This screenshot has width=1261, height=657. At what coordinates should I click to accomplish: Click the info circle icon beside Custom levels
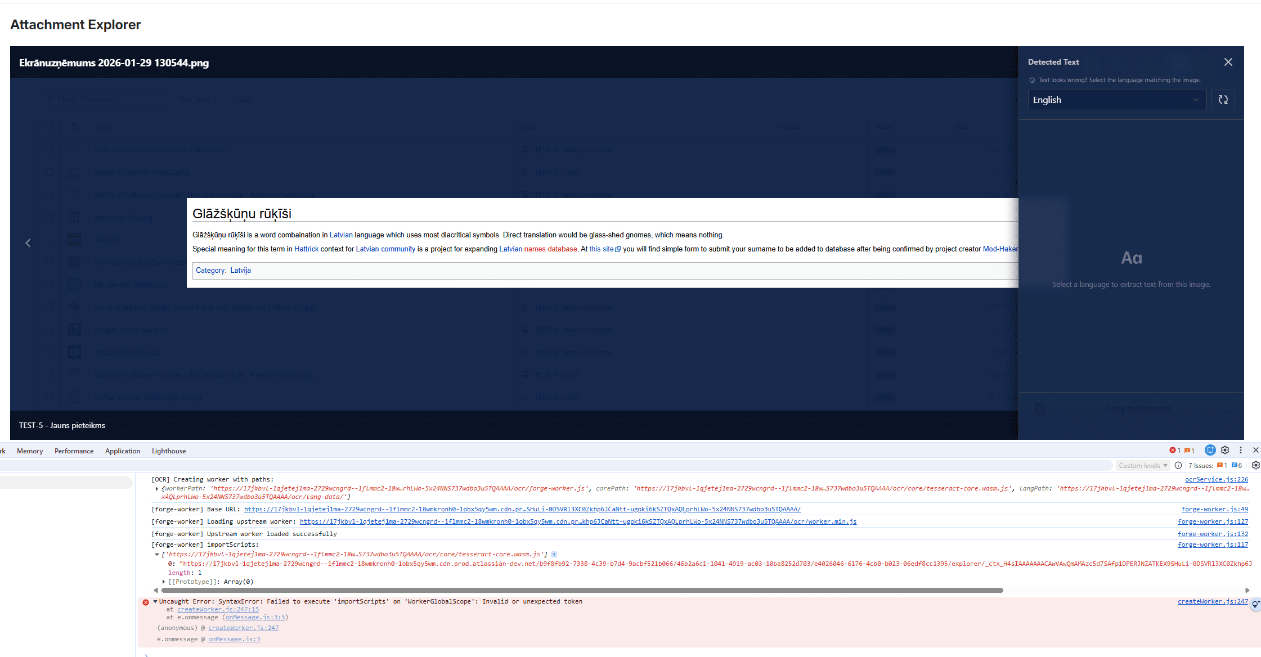tap(1178, 465)
